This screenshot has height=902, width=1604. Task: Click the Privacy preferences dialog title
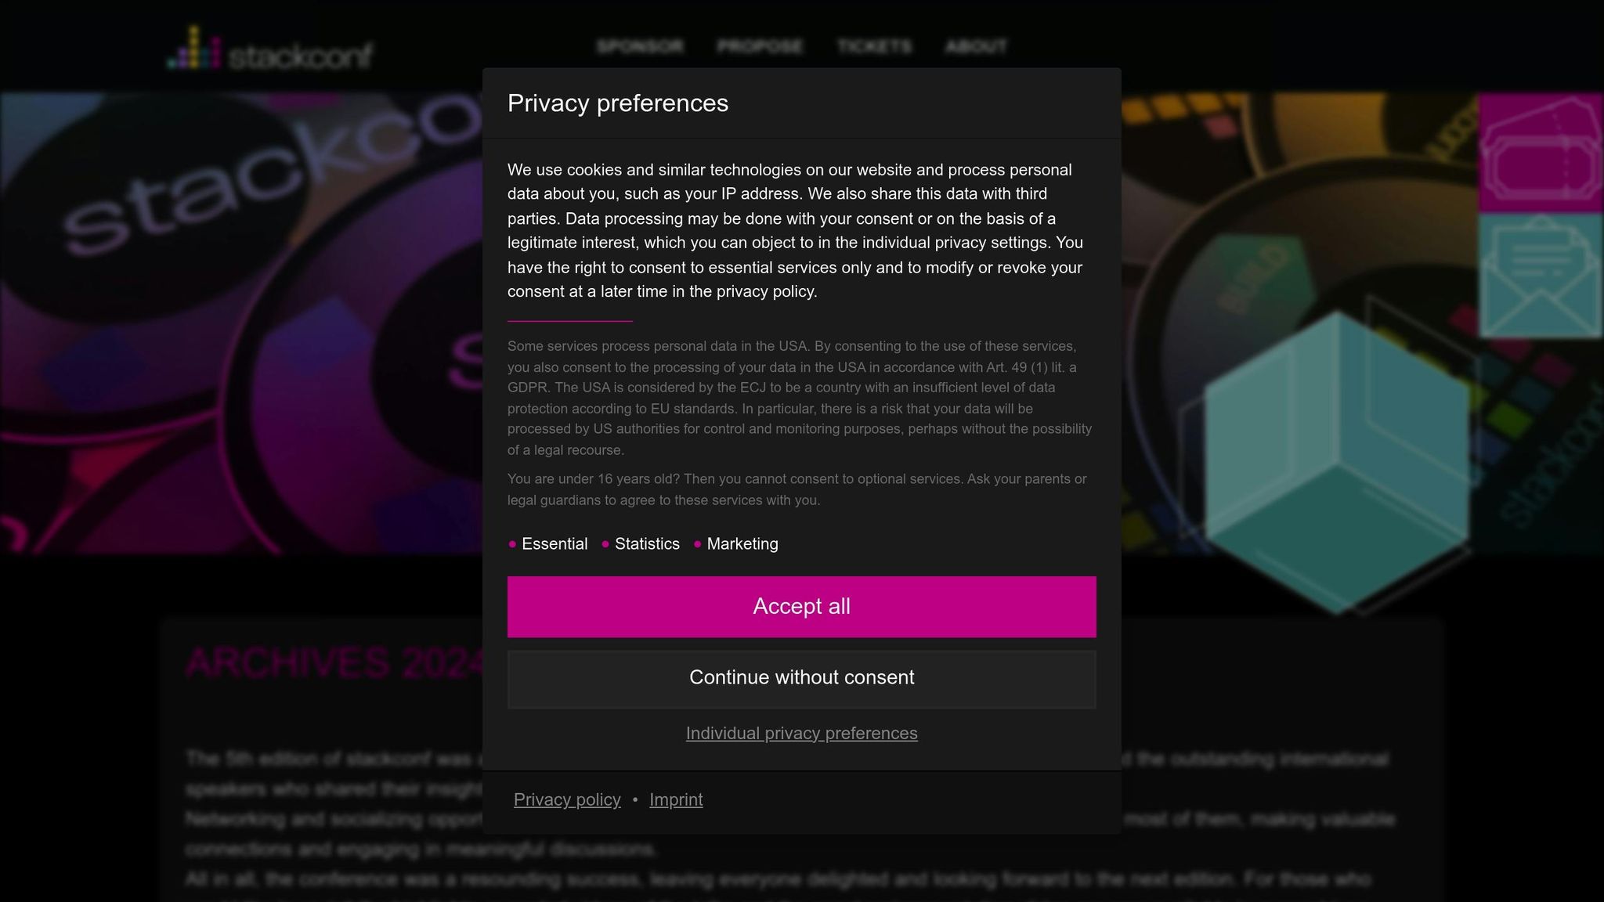click(618, 103)
